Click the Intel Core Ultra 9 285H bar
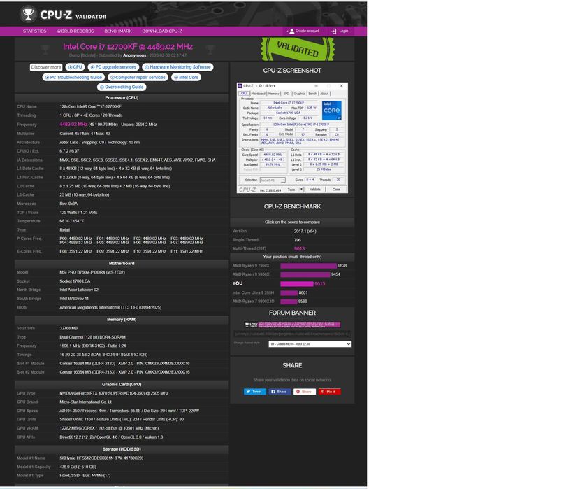 point(289,292)
